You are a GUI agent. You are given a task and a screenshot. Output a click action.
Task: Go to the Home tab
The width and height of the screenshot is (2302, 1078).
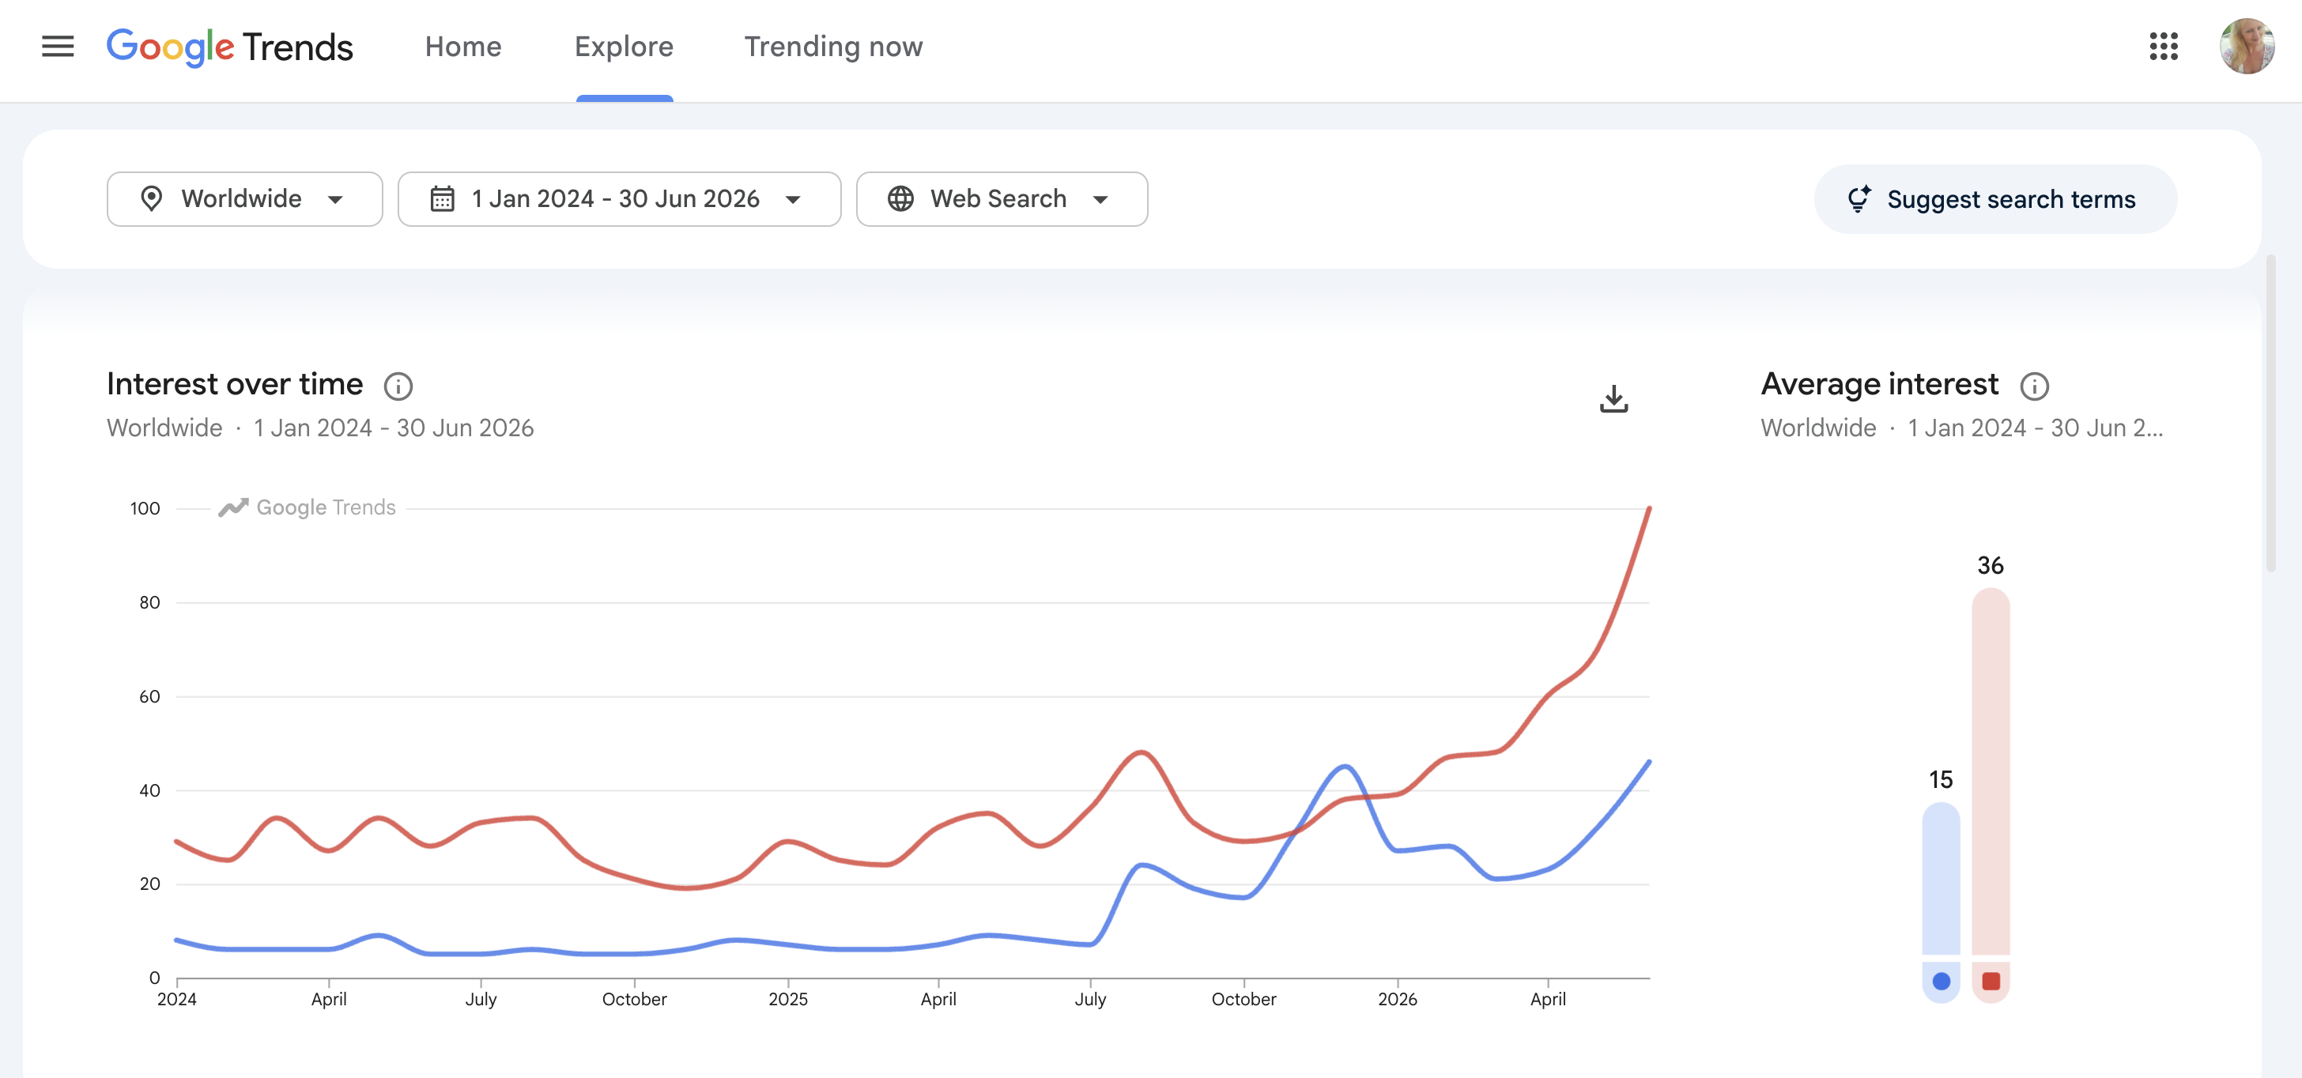pyautogui.click(x=463, y=47)
